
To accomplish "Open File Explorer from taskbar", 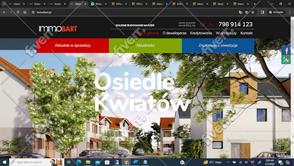I will click(x=88, y=162).
